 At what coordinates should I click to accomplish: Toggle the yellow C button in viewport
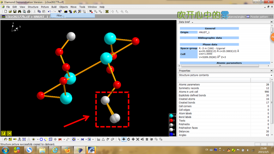(x=9, y=133)
